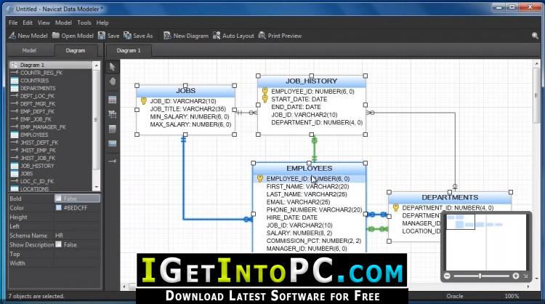Choose the new table tool icon
The height and width of the screenshot is (304, 545).
tap(112, 100)
